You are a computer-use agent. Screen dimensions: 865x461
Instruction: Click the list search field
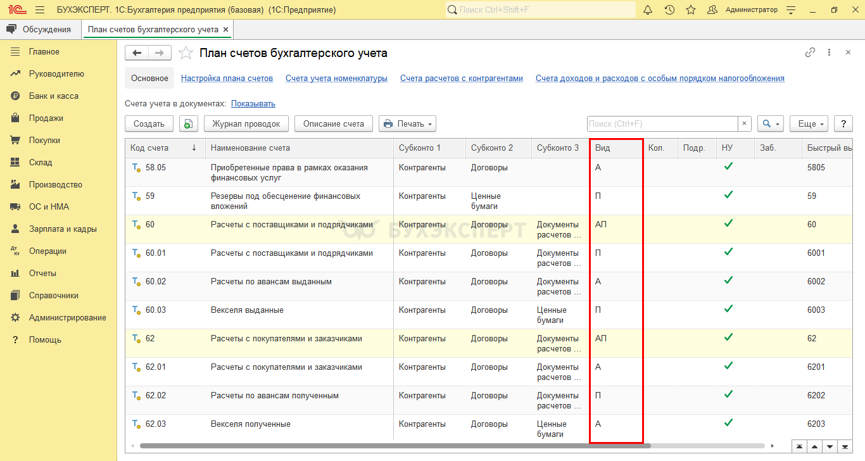(662, 124)
